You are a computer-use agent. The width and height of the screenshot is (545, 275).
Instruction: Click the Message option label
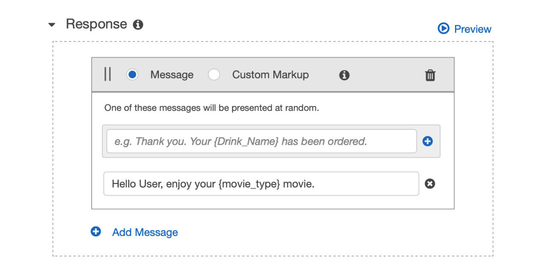(172, 75)
